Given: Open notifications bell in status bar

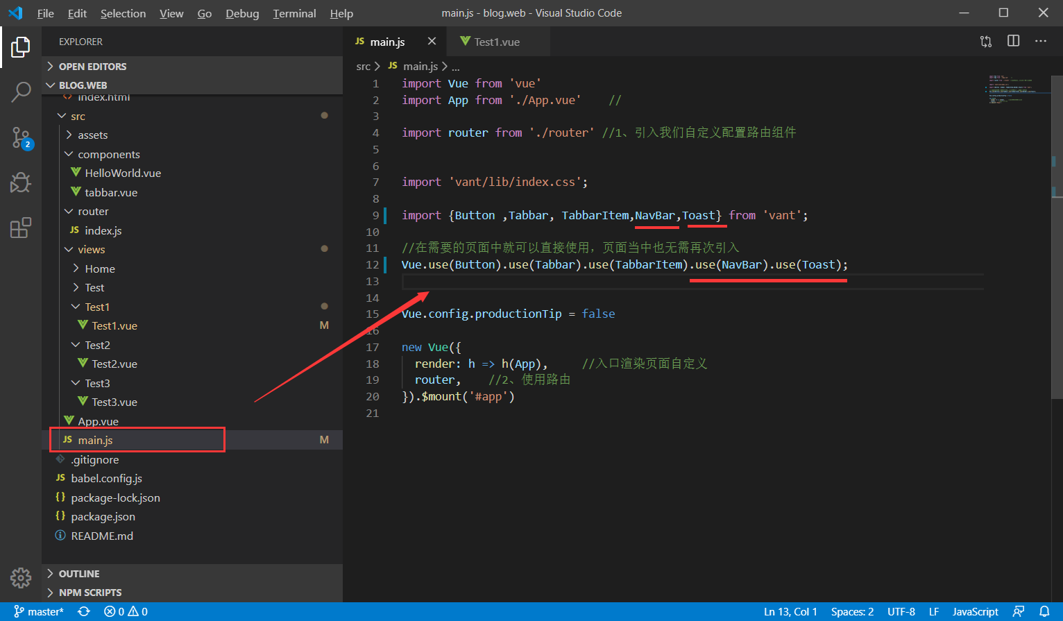Looking at the screenshot, I should click(x=1044, y=611).
